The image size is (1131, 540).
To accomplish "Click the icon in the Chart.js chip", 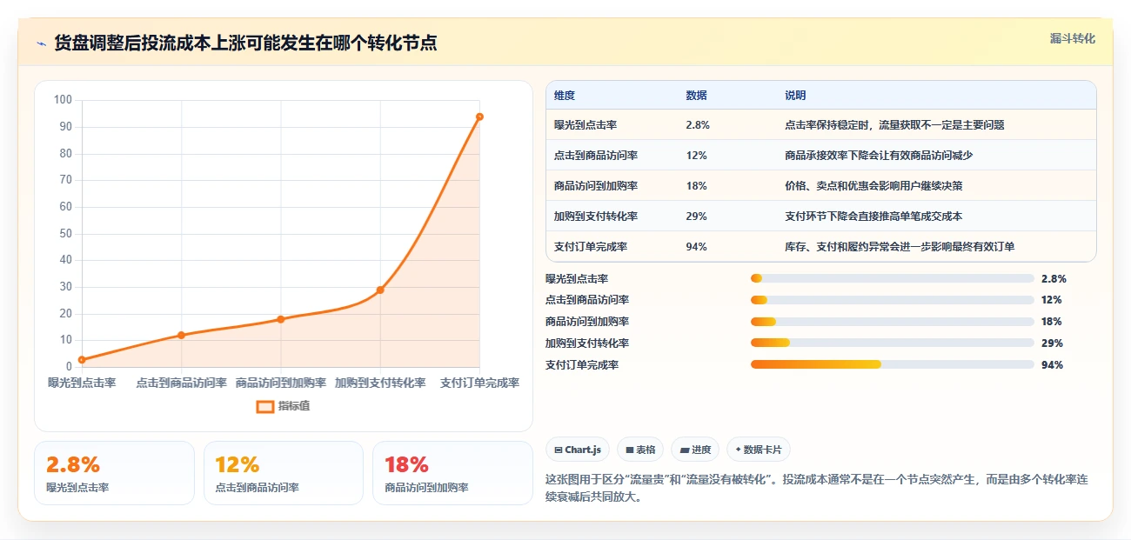I will pyautogui.click(x=559, y=450).
